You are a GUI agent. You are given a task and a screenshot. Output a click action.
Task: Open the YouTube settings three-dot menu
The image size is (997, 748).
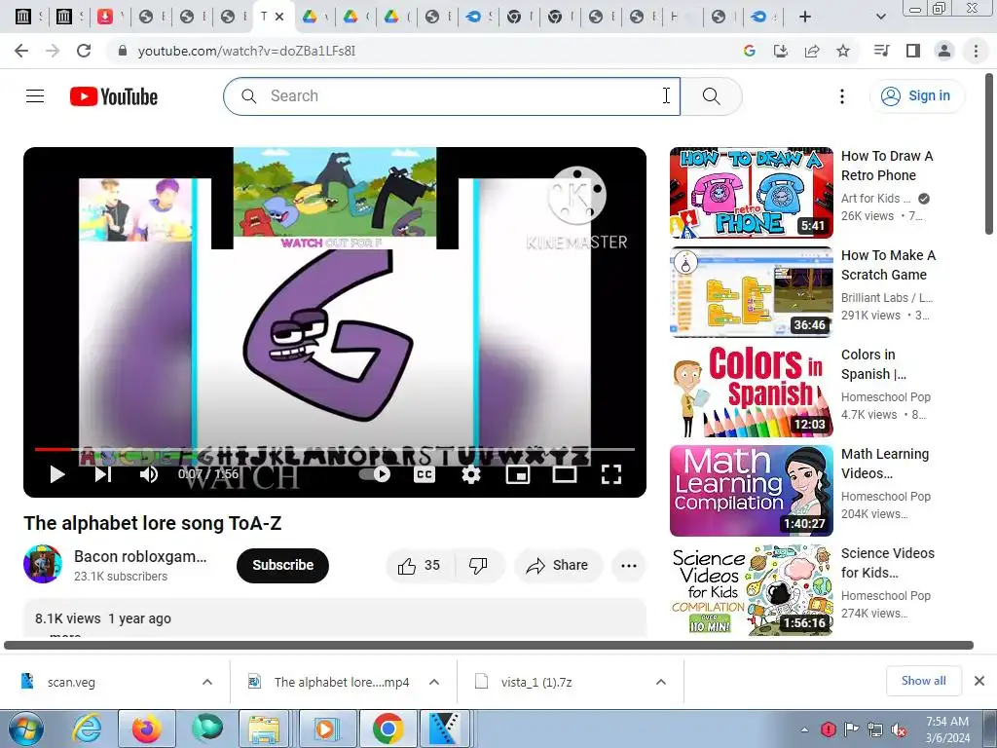842,96
